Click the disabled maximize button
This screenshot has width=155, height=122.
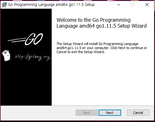coord(133,5)
